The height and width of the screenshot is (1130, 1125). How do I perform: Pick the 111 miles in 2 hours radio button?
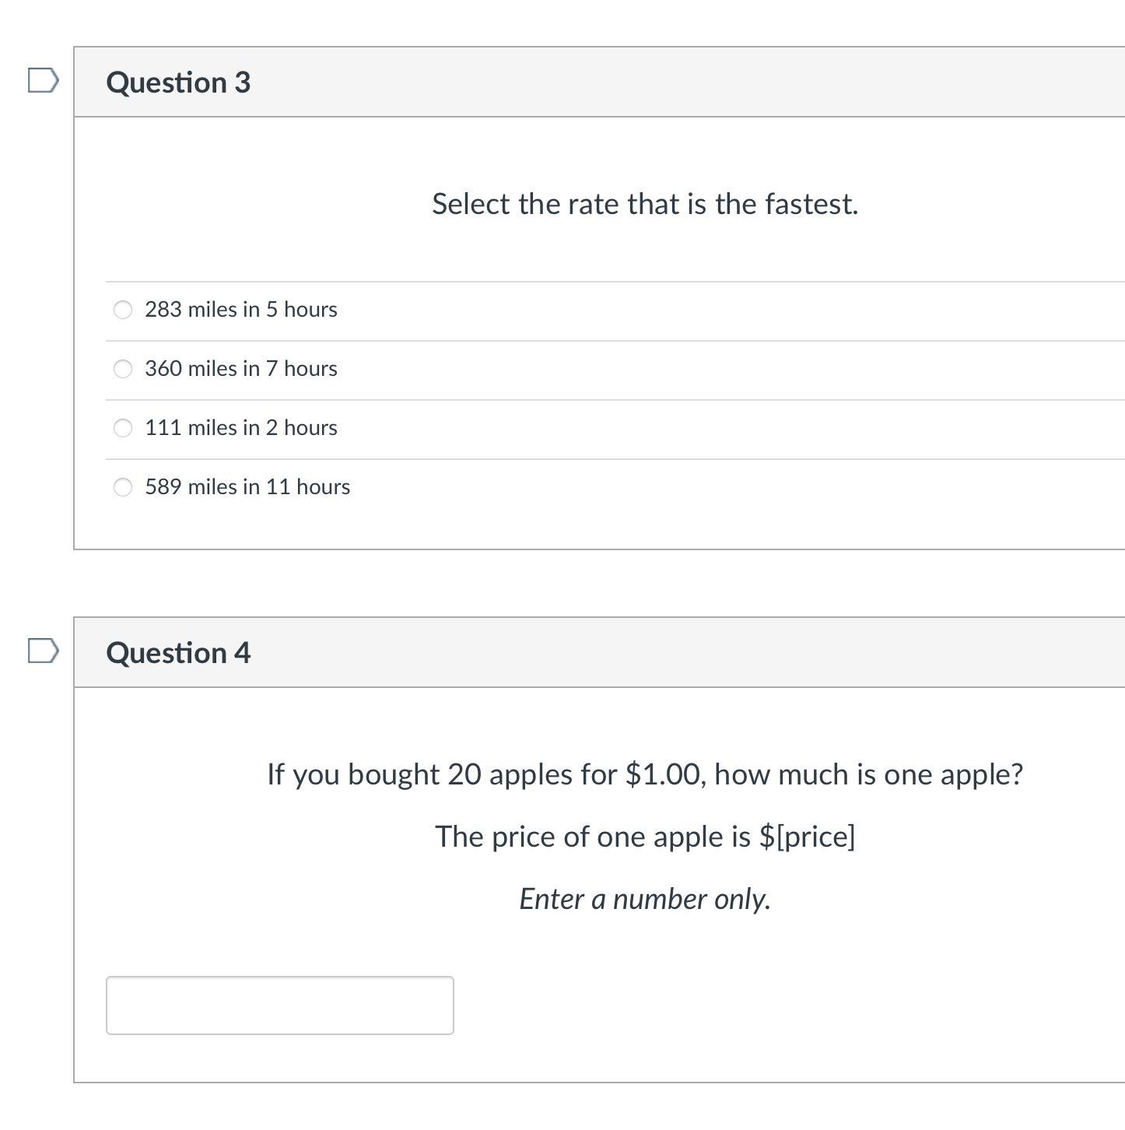(123, 428)
